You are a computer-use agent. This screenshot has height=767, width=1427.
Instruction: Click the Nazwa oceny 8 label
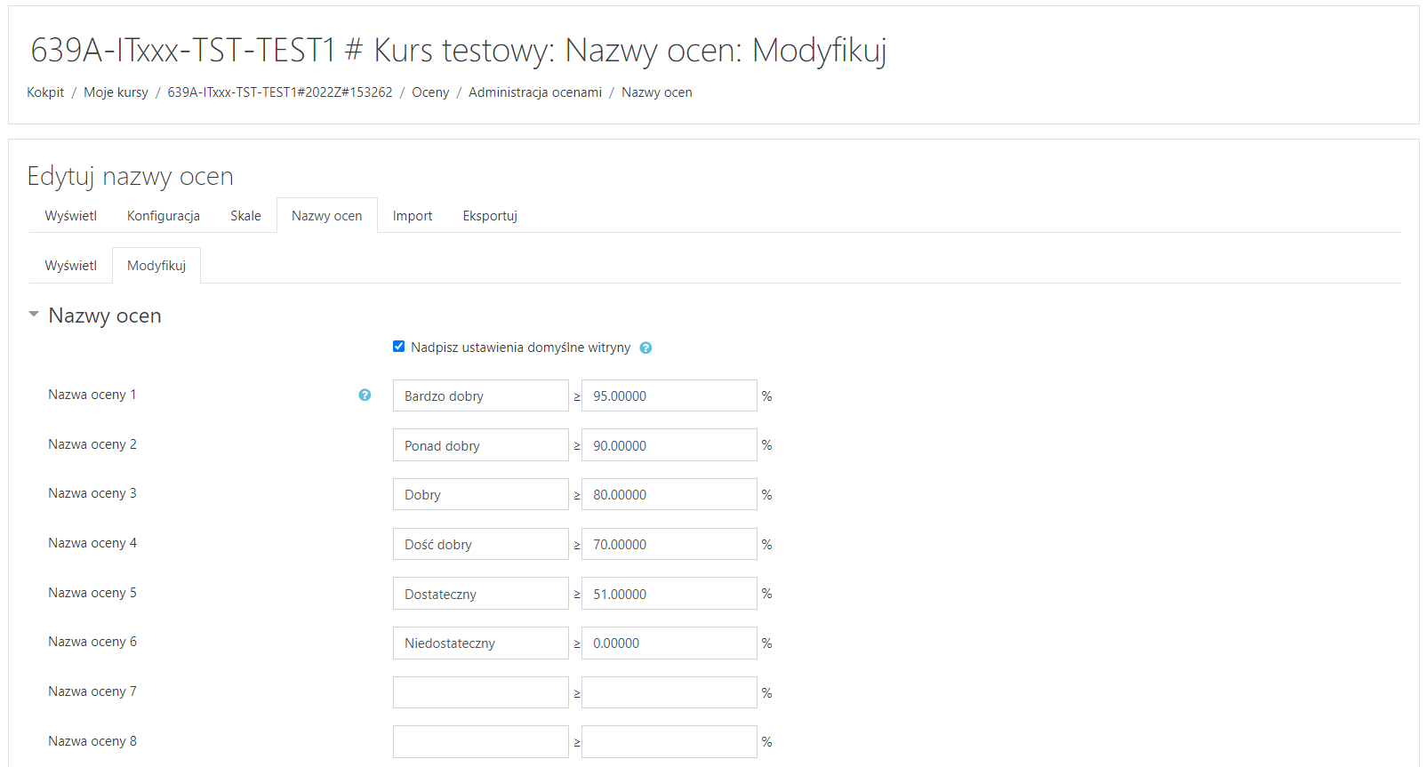pyautogui.click(x=92, y=741)
